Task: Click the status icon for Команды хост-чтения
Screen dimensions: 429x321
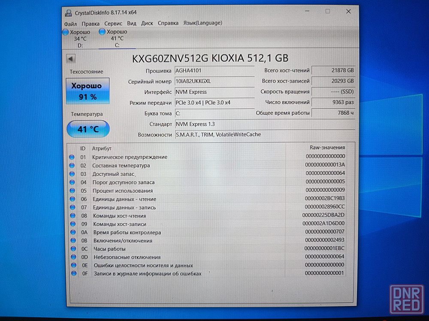Action: click(x=73, y=216)
